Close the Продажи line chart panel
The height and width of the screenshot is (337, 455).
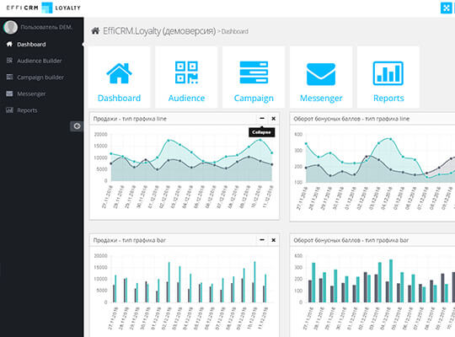(273, 119)
